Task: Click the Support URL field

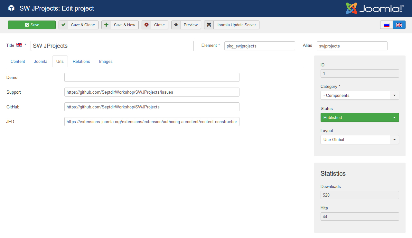Action: click(152, 92)
